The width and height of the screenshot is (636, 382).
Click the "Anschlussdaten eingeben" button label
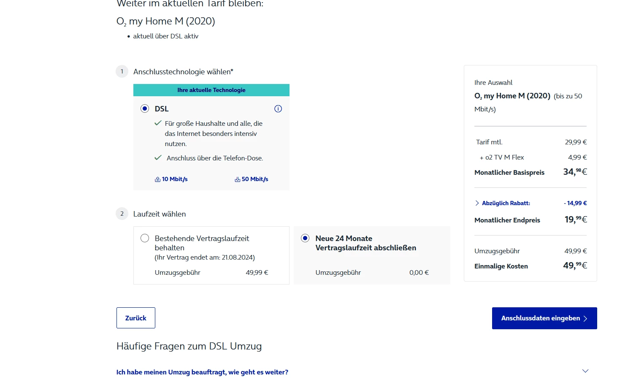540,318
